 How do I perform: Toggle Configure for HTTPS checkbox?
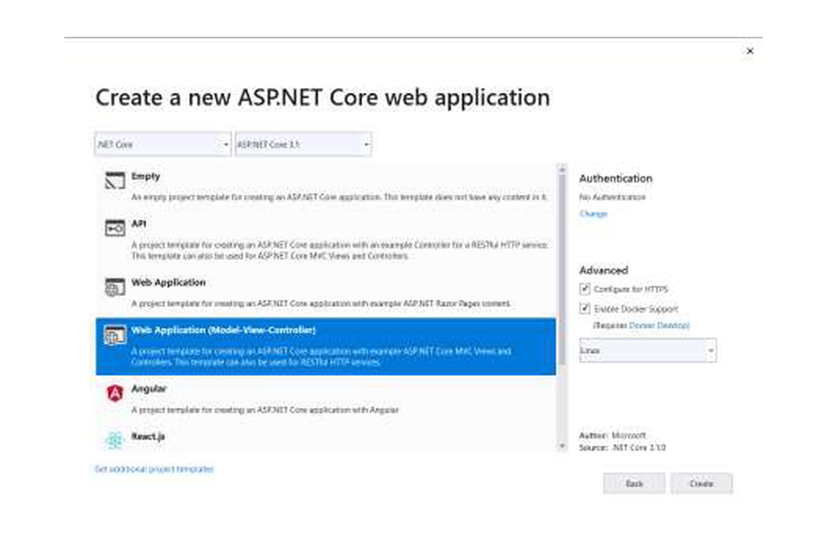(x=584, y=289)
